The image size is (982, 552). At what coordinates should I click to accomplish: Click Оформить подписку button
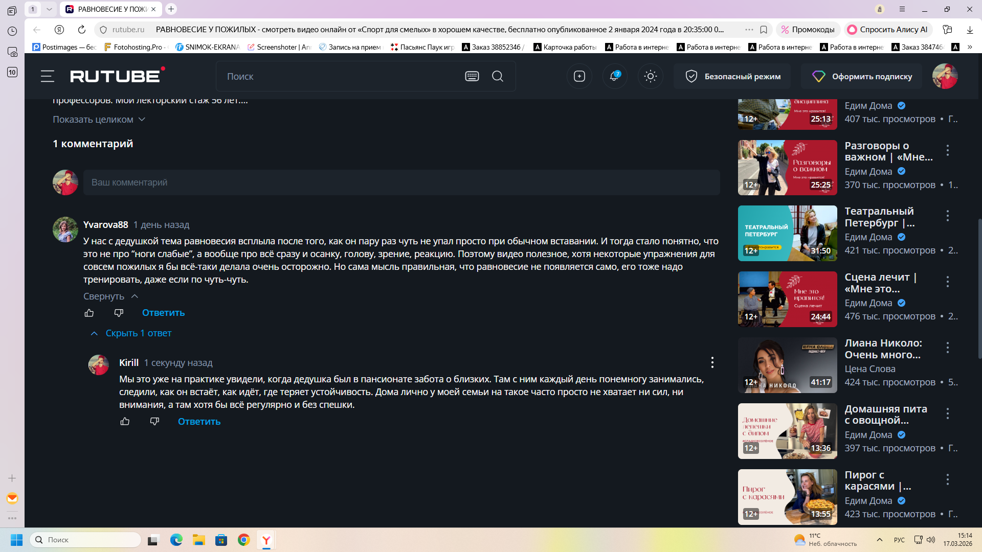tap(862, 76)
